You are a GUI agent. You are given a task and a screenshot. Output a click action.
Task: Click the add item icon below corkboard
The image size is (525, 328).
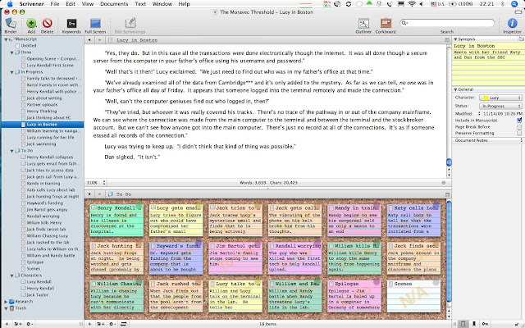tap(89, 324)
